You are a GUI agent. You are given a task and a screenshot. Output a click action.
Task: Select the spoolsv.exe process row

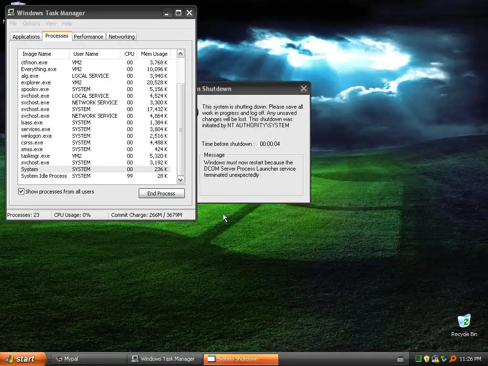[x=94, y=89]
